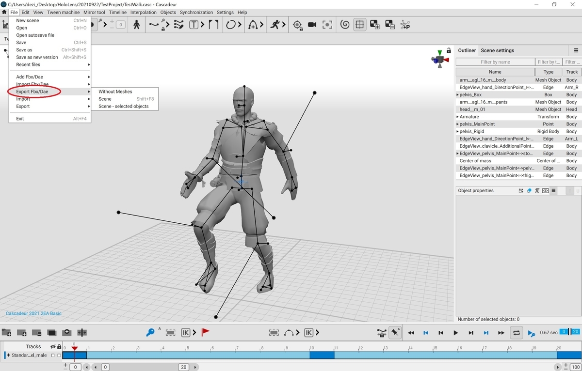Expand the pelvis_Box item in Outliner
This screenshot has width=582, height=371.
tap(457, 95)
